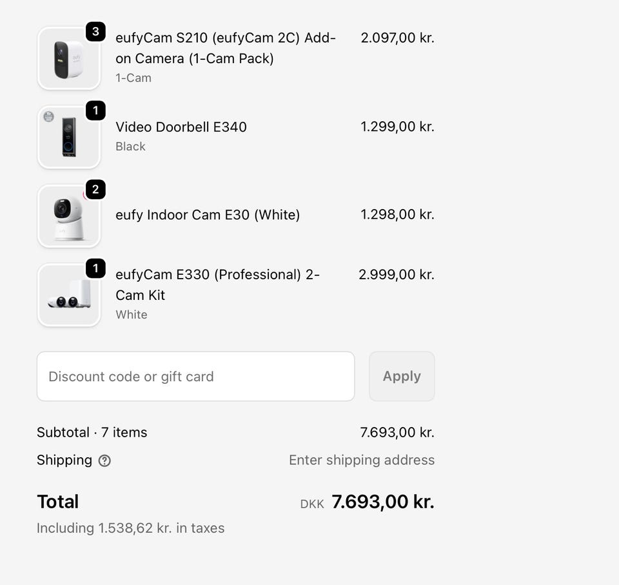The height and width of the screenshot is (585, 619).
Task: Open the Video Doorbell E340 thumbnail
Action: coord(69,137)
